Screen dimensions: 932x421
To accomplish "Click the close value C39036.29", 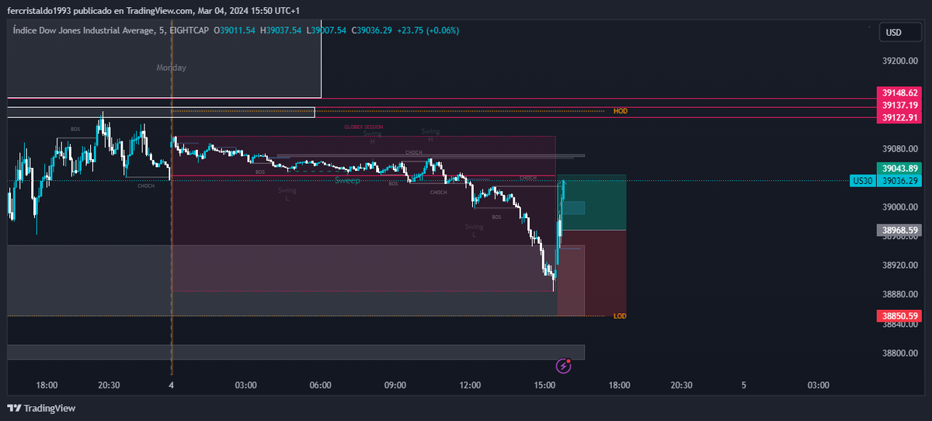I will [x=371, y=30].
